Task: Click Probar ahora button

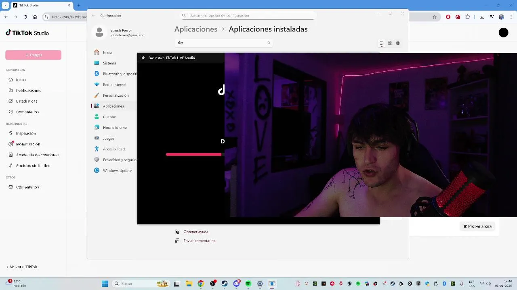Action: [x=477, y=226]
